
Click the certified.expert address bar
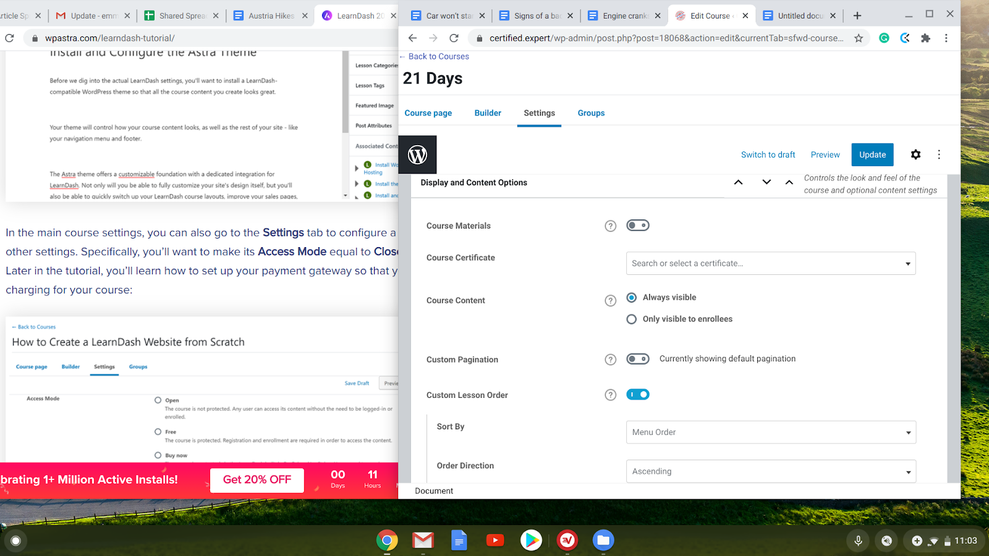666,38
